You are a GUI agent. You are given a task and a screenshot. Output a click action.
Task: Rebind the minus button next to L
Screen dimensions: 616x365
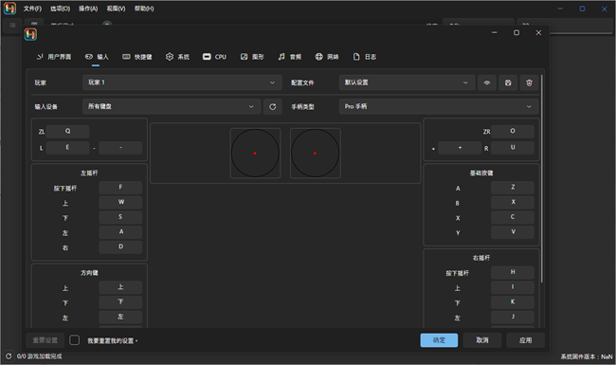point(120,148)
